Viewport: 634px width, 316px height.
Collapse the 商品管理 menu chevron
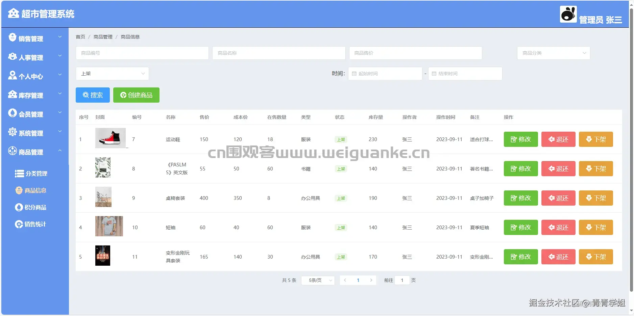[x=60, y=150]
